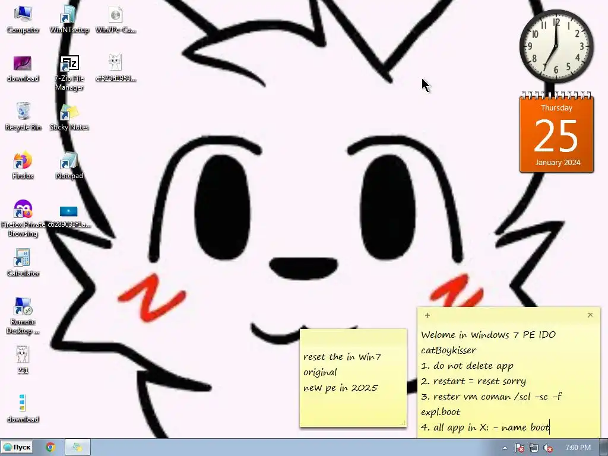Click 'catBoykisser' note line
Viewport: 608px width, 456px height.
click(449, 350)
